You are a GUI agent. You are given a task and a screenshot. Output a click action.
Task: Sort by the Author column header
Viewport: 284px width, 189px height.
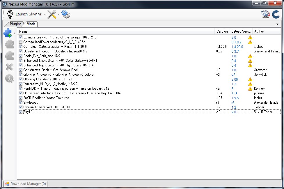(x=267, y=31)
